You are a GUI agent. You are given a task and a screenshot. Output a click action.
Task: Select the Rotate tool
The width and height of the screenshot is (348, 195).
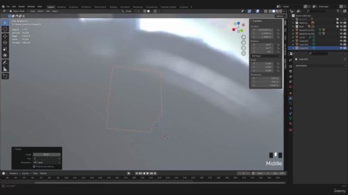[x=5, y=43]
